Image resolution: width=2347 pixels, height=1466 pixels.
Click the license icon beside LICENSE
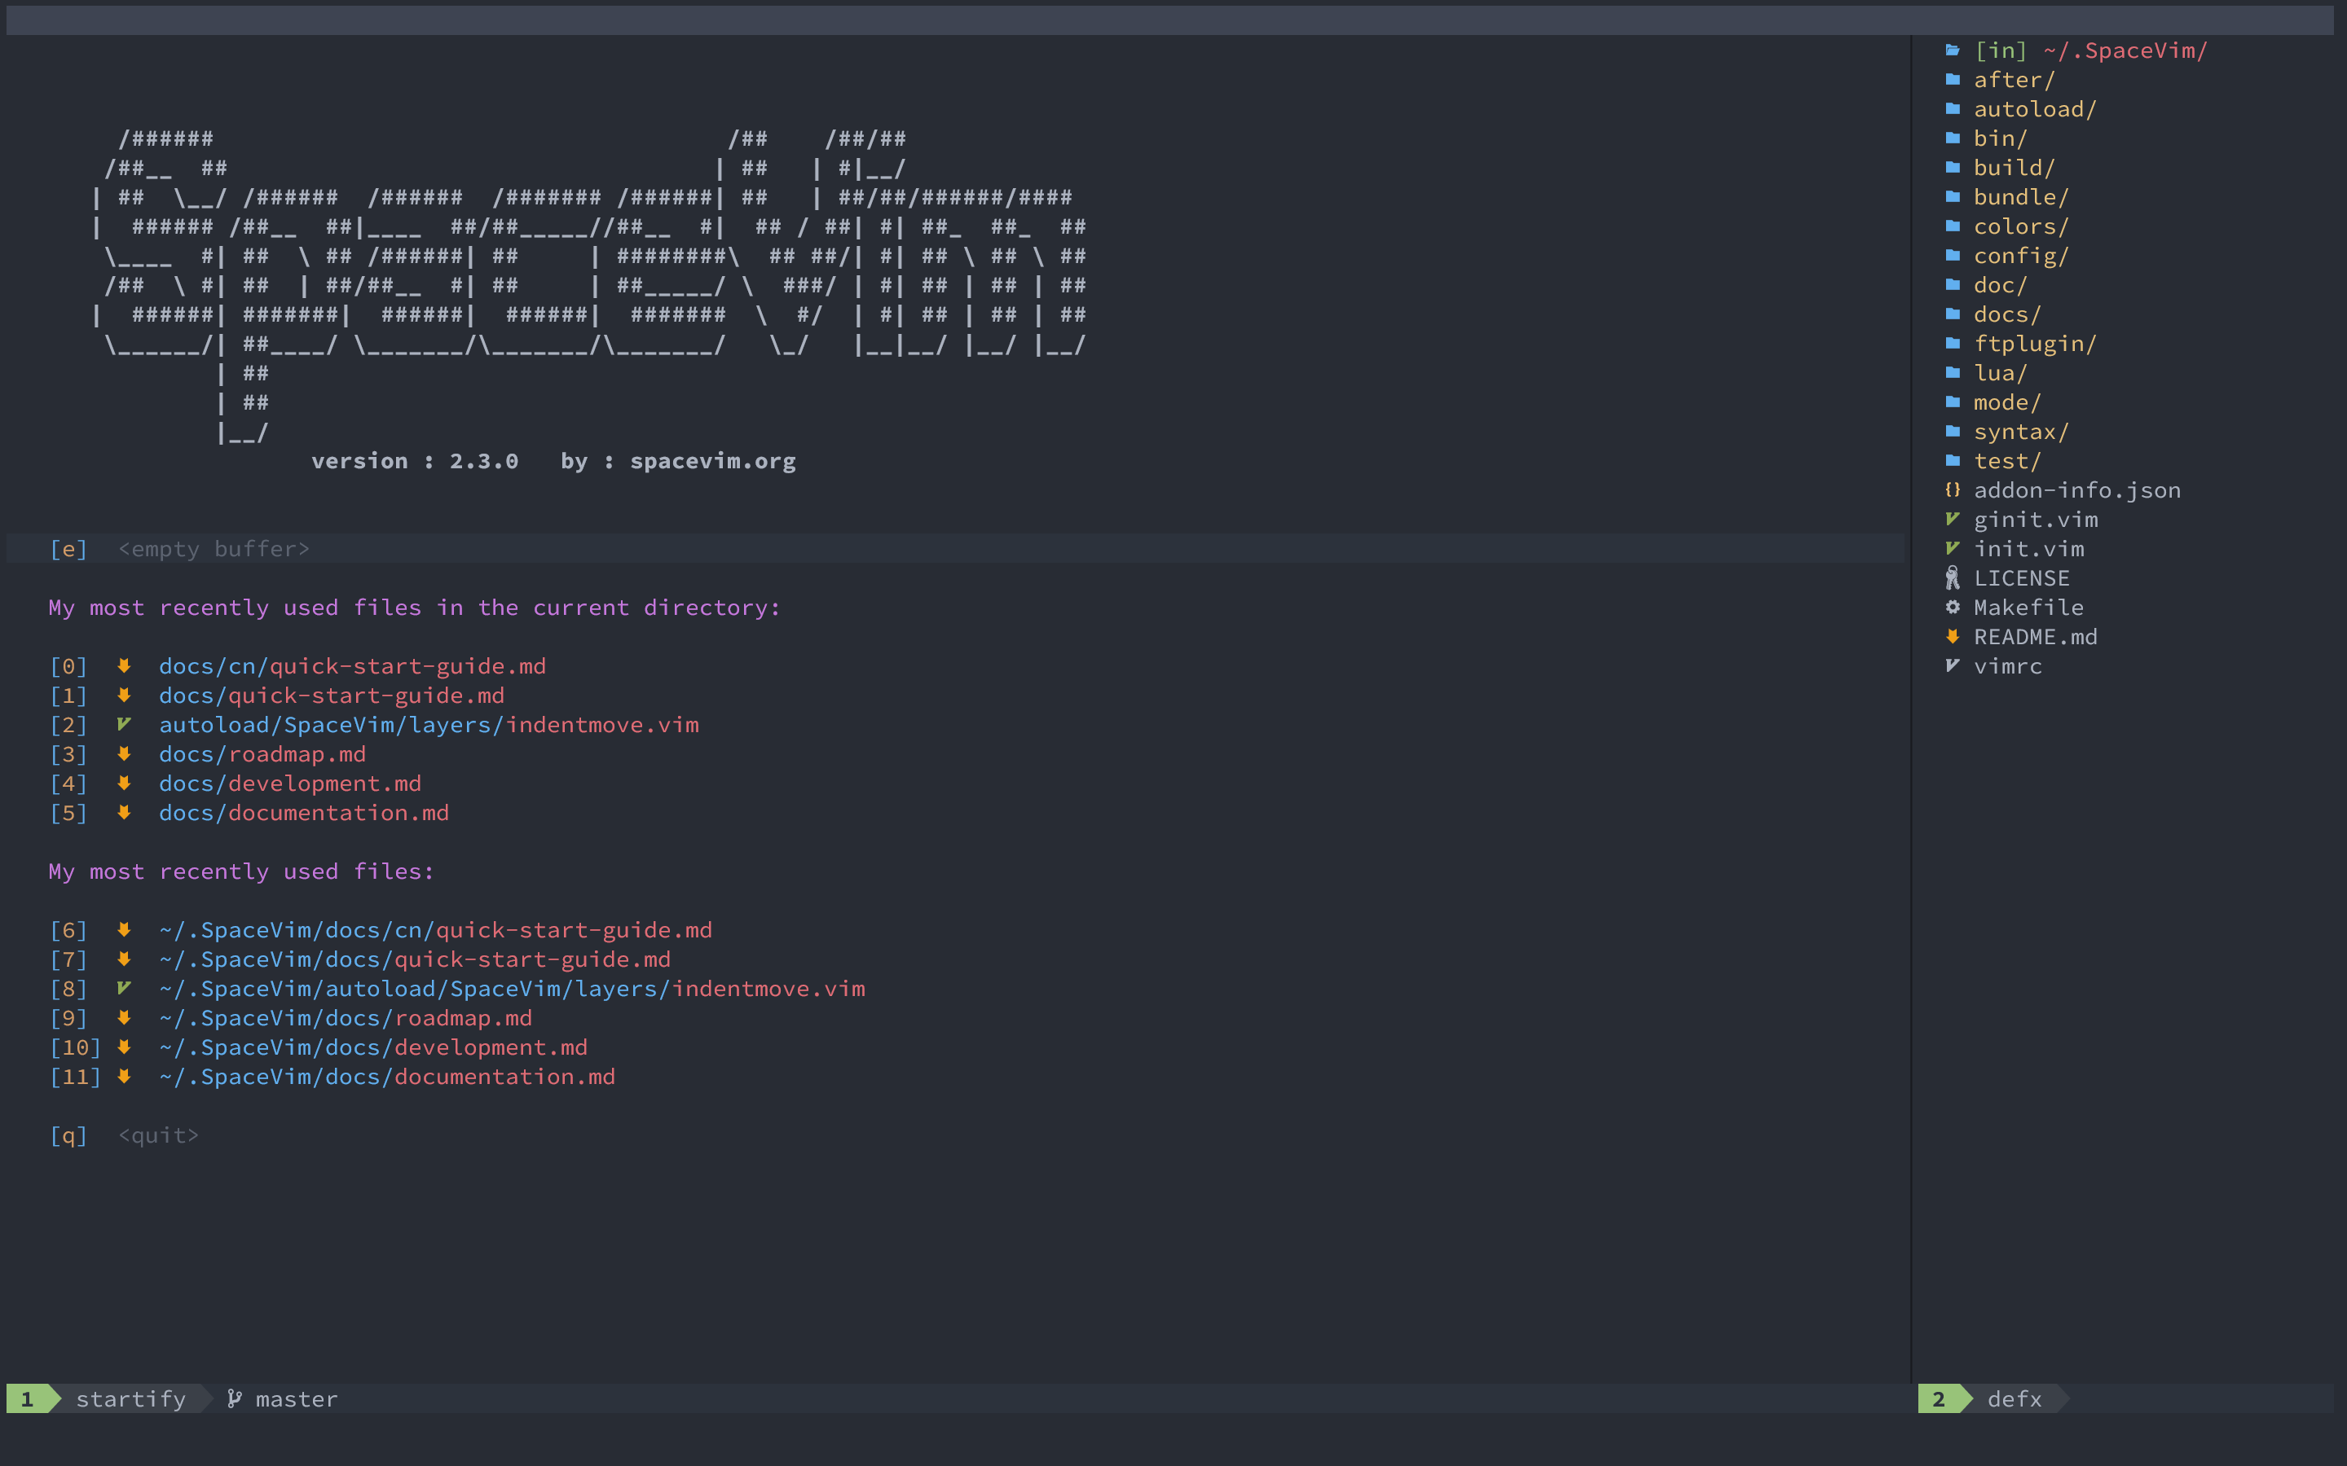(1953, 578)
